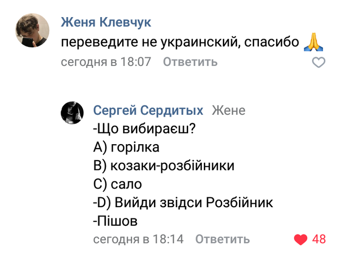The image size is (342, 257).
Task: Open Сергей Сердитых's small avatar
Action: pyautogui.click(x=71, y=113)
